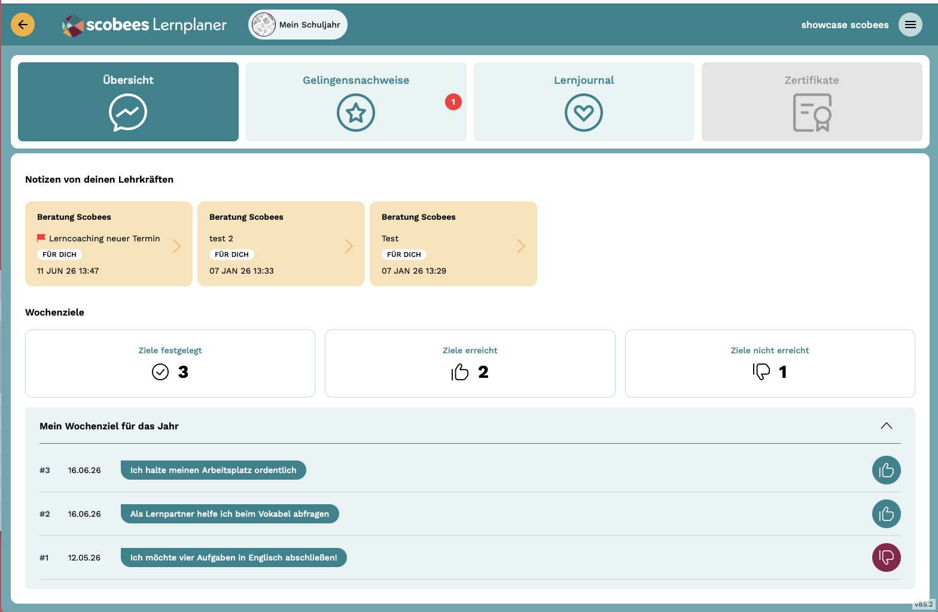Click the red flag on Lerncoaching note
Screen dimensions: 938x612
(x=41, y=238)
